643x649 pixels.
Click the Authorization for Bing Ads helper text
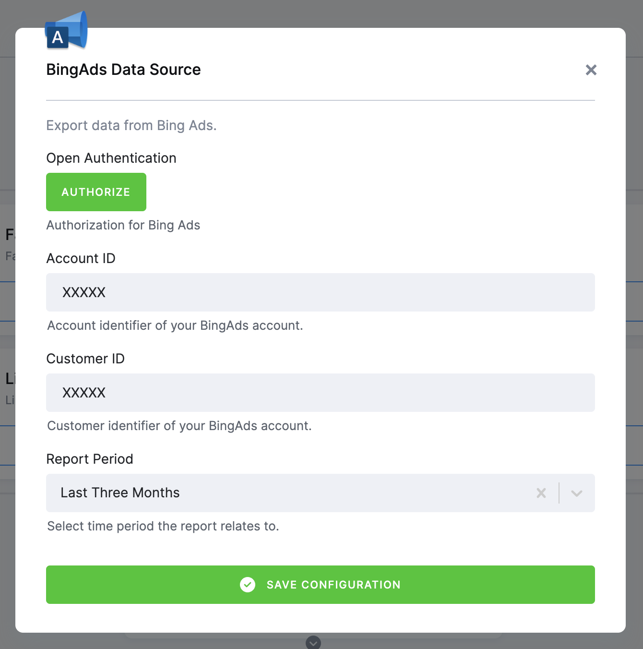pyautogui.click(x=123, y=225)
